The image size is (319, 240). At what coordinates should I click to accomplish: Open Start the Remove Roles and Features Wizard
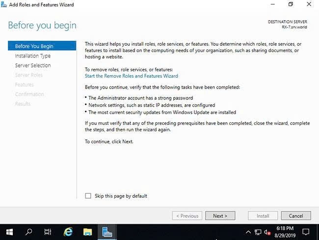(x=132, y=76)
